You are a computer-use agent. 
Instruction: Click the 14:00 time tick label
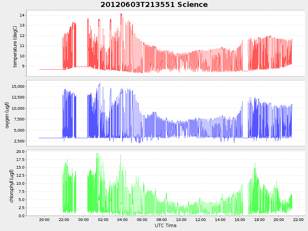click(220, 219)
